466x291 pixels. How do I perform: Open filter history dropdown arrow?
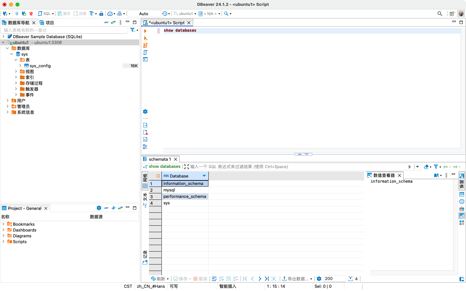point(417,167)
